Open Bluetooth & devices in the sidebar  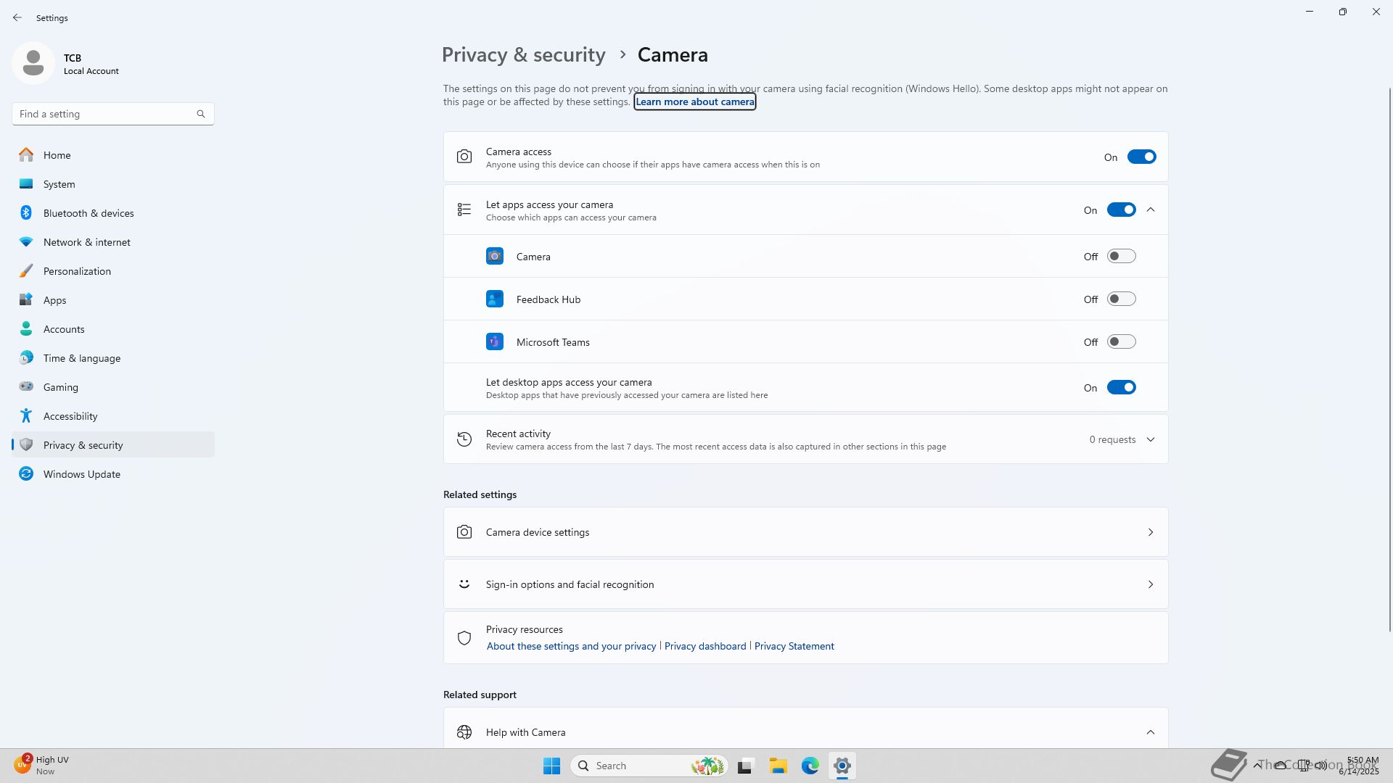point(89,213)
